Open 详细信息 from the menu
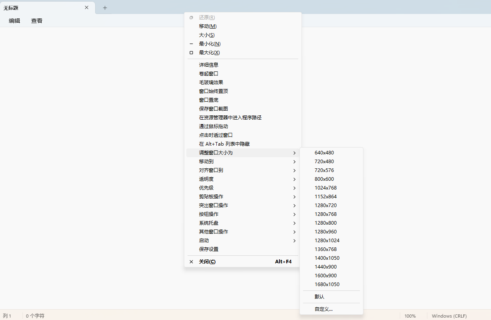This screenshot has width=491, height=320. point(243,65)
